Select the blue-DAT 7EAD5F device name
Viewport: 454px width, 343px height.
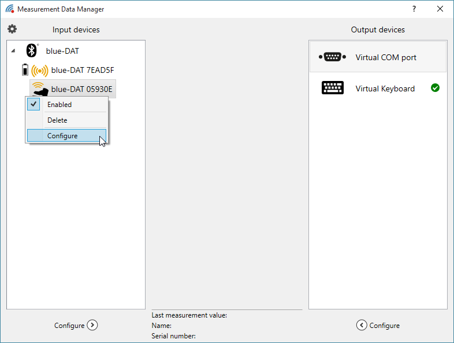pos(83,70)
